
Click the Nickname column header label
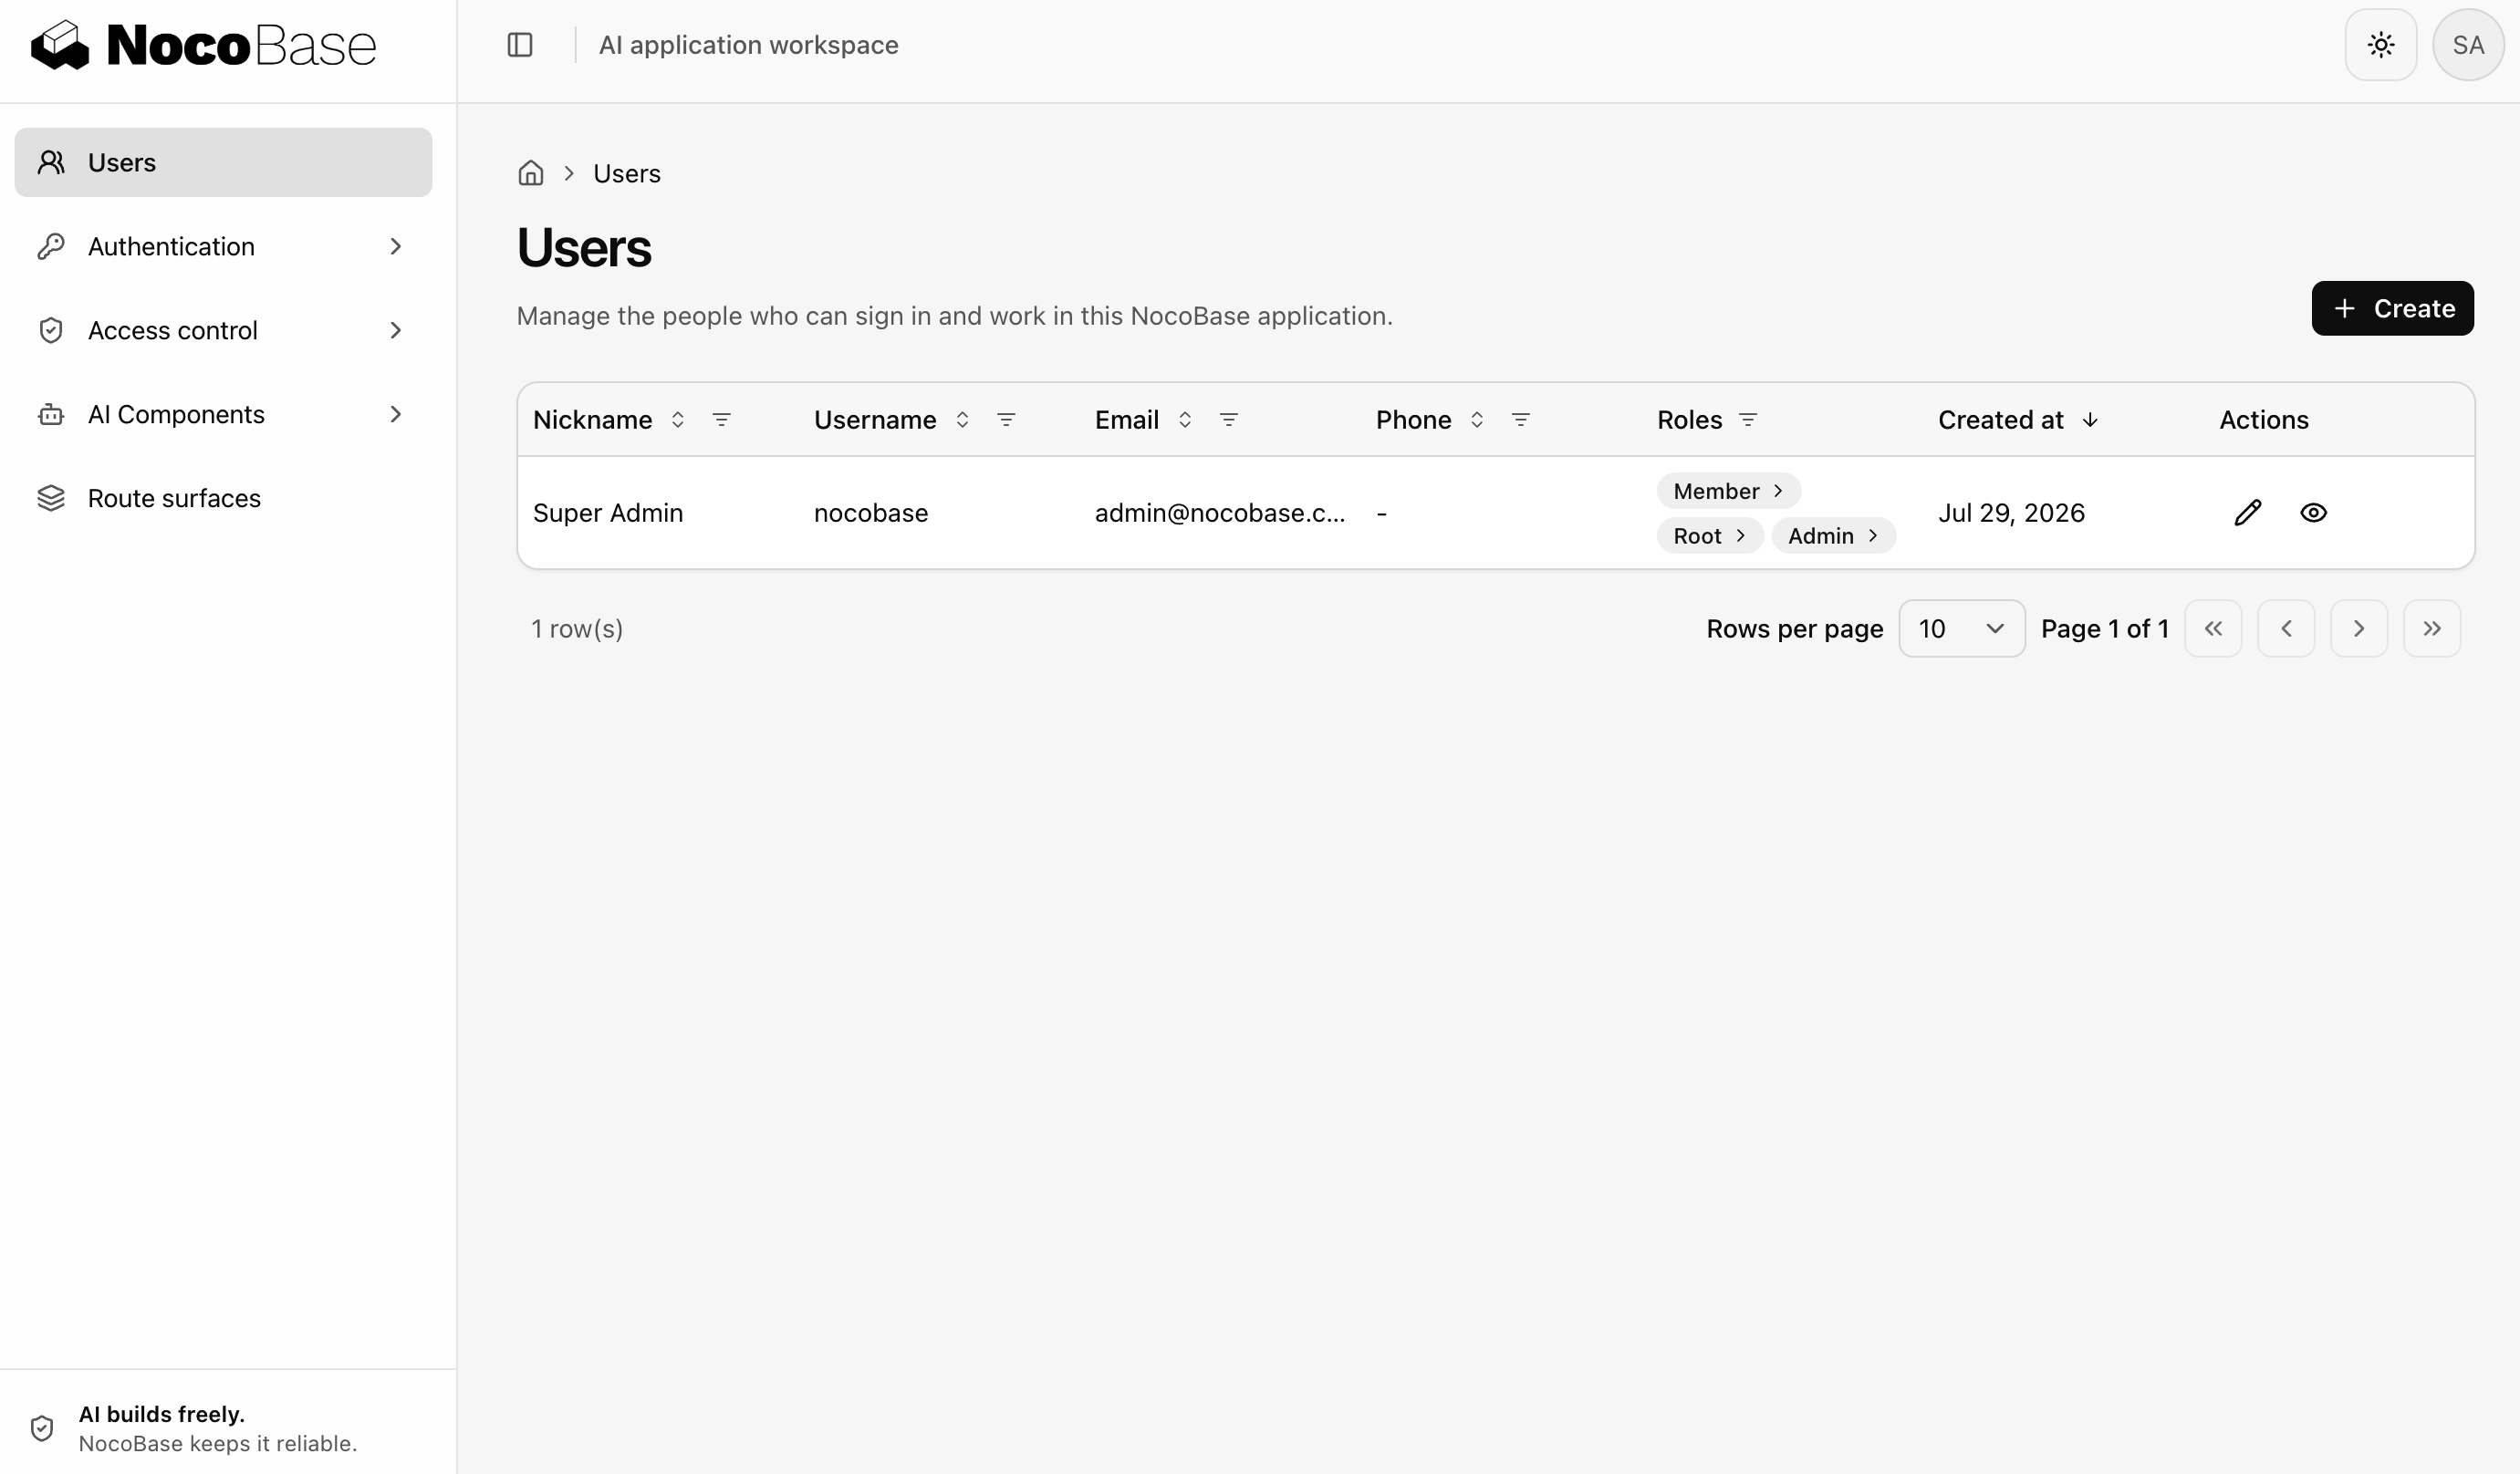click(592, 420)
